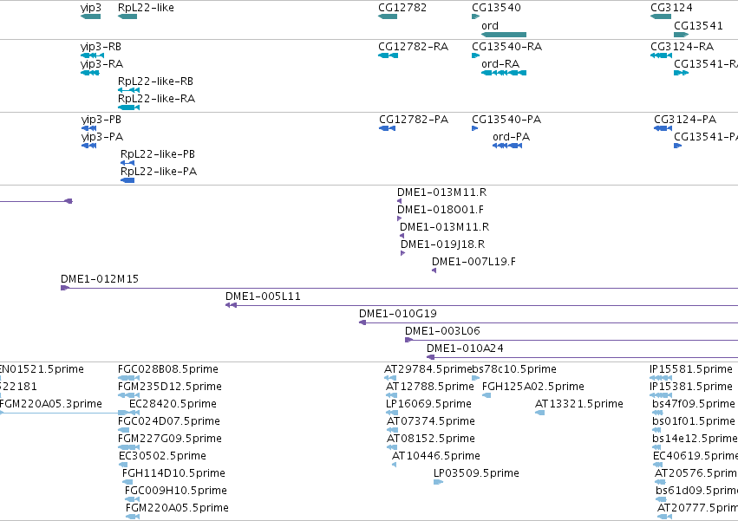The height and width of the screenshot is (521, 738).
Task: Click the ord-RA transcript glyph
Action: 504,73
